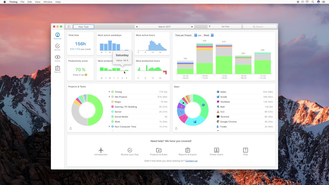This screenshot has width=329, height=185.
Task: Click the Terminal icon in Apps list
Action: click(218, 117)
